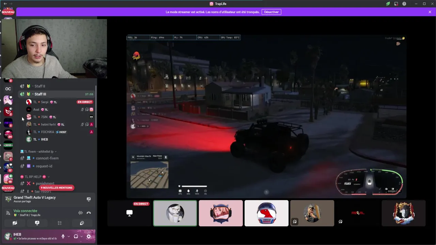The width and height of the screenshot is (436, 245).
Task: Open the cat server icon with badge 7
Action: point(8,156)
